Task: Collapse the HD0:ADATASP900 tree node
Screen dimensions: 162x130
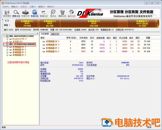Action: pos(4,36)
